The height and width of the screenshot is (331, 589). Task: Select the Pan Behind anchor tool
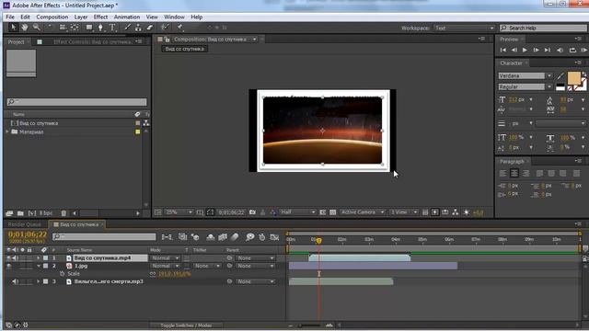tap(75, 27)
